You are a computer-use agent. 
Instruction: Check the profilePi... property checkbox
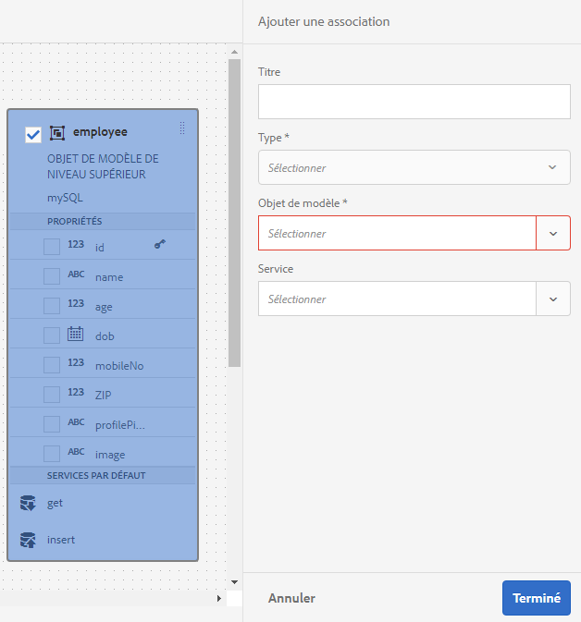pyautogui.click(x=52, y=424)
